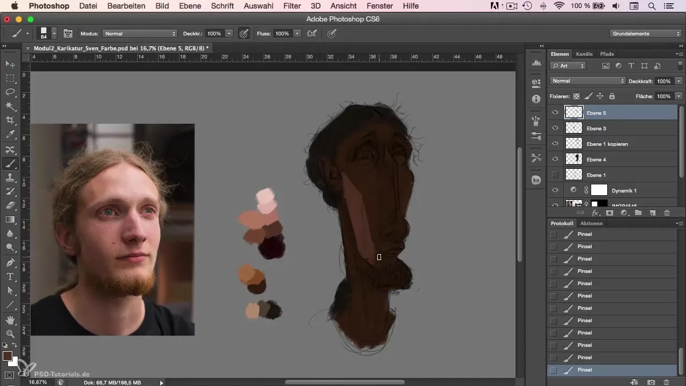Toggle lock all padlock icon

click(x=612, y=96)
